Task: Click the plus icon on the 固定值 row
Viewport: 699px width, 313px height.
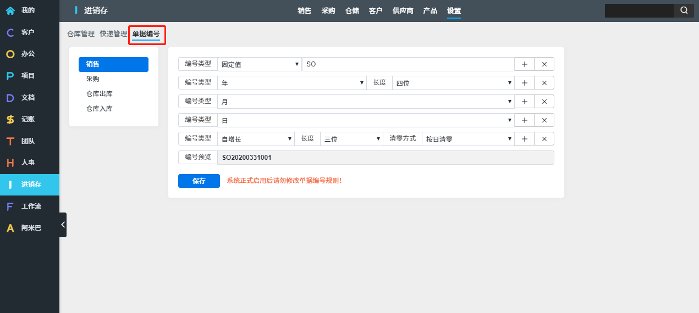Action: (524, 64)
